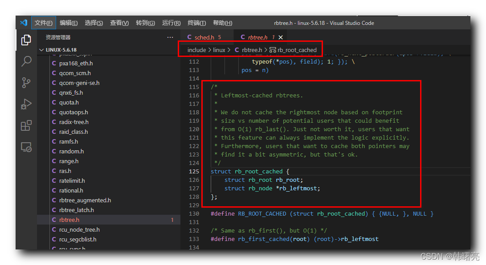The width and height of the screenshot is (486, 265).
Task: Open qcom_scm.h in the file tree
Action: [x=75, y=73]
